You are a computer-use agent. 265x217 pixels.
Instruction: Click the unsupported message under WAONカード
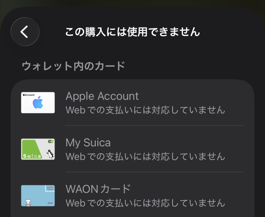click(x=145, y=203)
